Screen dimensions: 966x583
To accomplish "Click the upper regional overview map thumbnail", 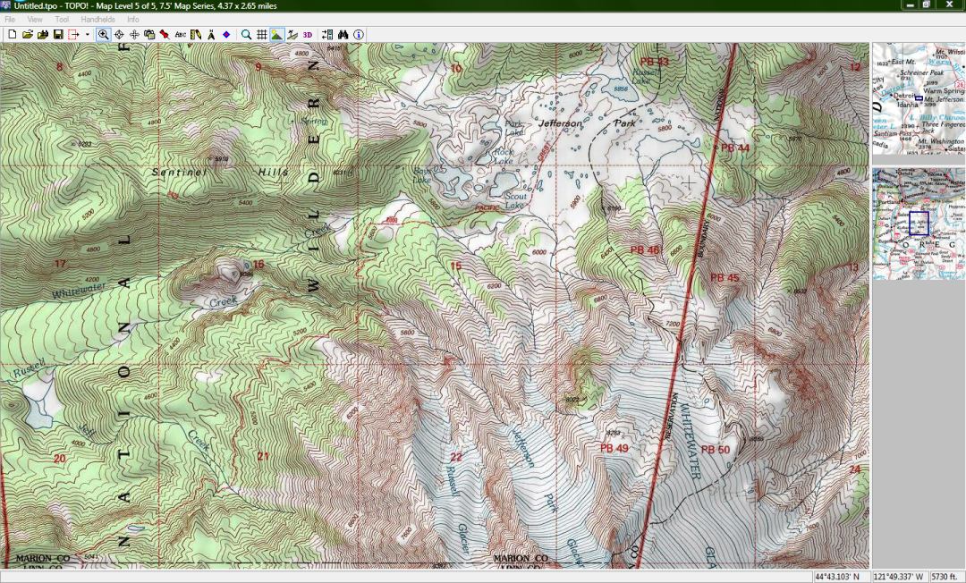I will pyautogui.click(x=918, y=98).
